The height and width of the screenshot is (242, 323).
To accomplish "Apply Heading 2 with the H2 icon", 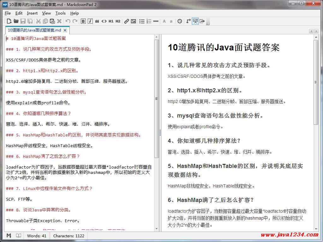I will tap(118, 21).
